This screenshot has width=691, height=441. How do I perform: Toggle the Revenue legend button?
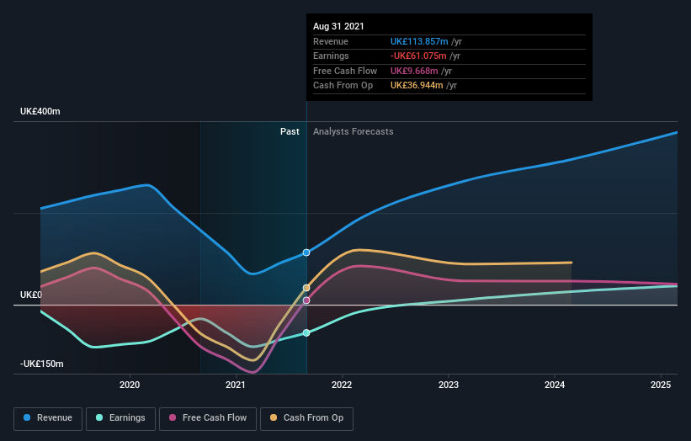pos(48,418)
